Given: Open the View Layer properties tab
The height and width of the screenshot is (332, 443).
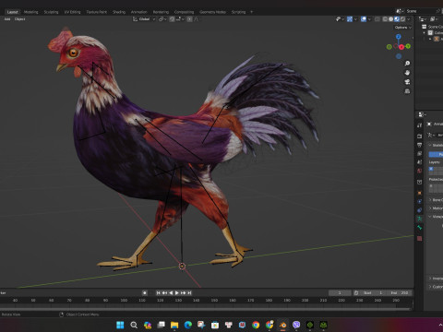Looking at the screenshot, I should [x=419, y=153].
